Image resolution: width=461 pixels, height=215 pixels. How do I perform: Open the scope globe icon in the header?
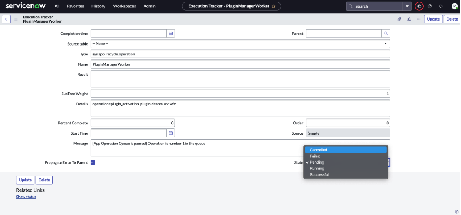click(x=419, y=6)
